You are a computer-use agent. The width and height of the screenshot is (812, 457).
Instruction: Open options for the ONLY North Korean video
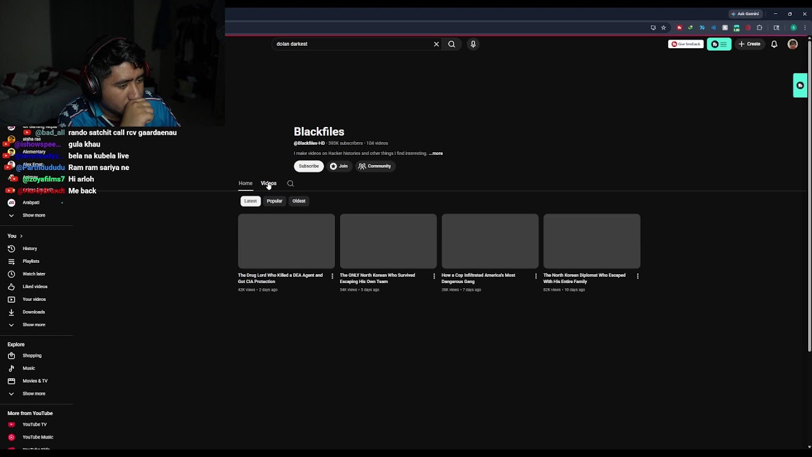434,276
